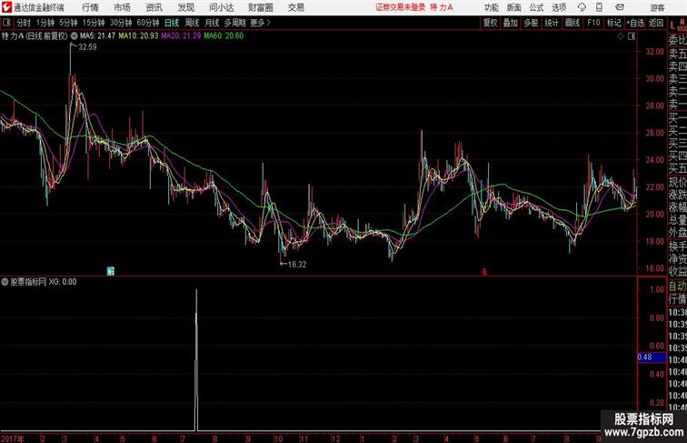687x443 pixels.
Task: Select the 日线 daily period tab
Action: (x=172, y=23)
